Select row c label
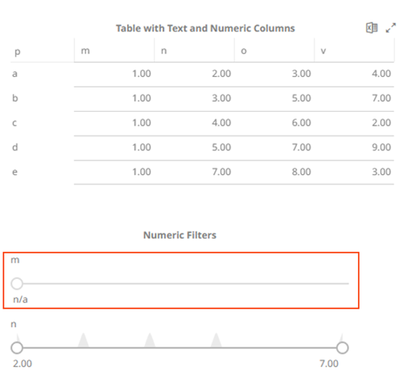 (15, 123)
